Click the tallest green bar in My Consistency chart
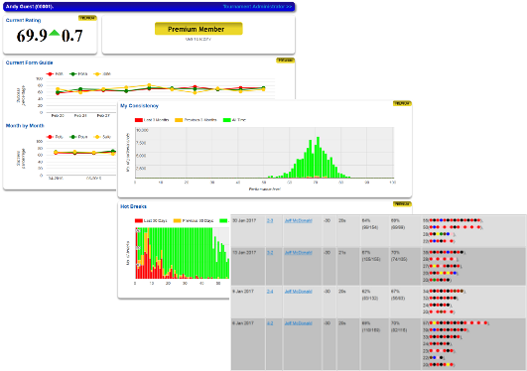Screen dimensions: 527x371 pyautogui.click(x=318, y=158)
